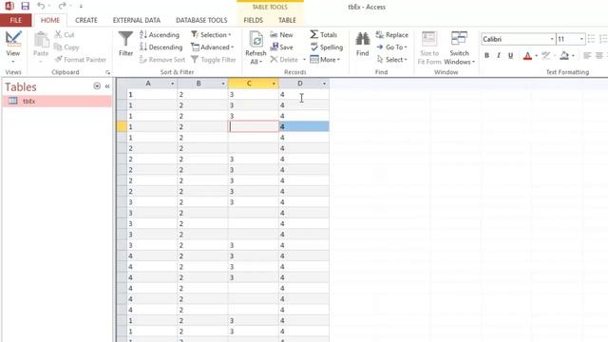Open the Go To dropdown
This screenshot has width=608, height=342.
tap(391, 47)
